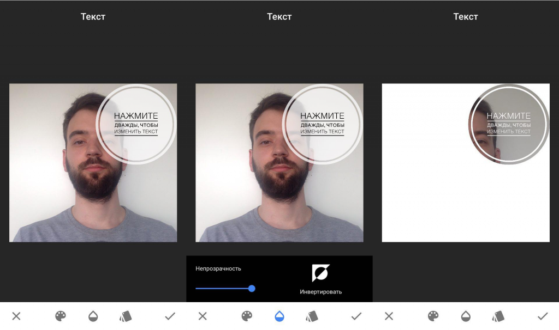
Task: Open text styles cards in the left screen
Action: [126, 316]
